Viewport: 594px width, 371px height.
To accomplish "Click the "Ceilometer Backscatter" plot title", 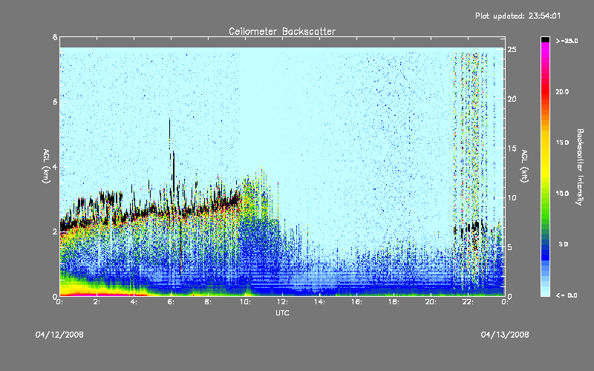I will coord(282,31).
